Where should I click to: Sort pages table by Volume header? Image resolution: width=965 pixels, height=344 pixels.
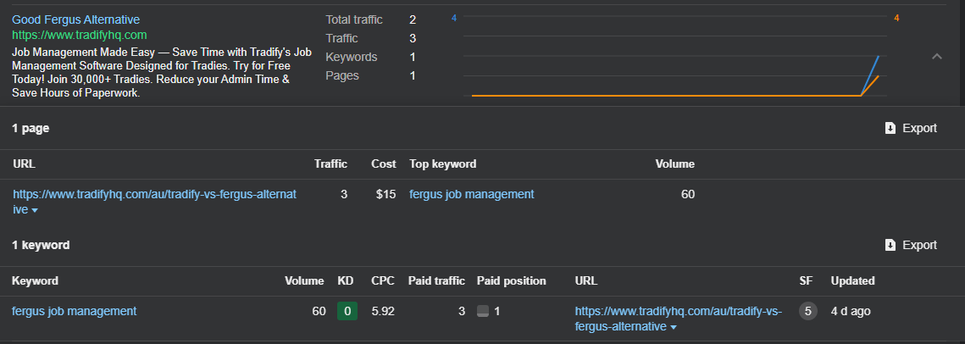(x=674, y=164)
